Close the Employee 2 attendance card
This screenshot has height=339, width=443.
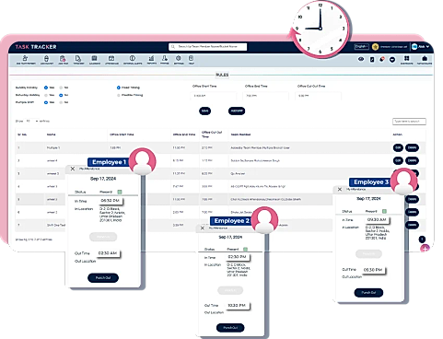pos(203,228)
